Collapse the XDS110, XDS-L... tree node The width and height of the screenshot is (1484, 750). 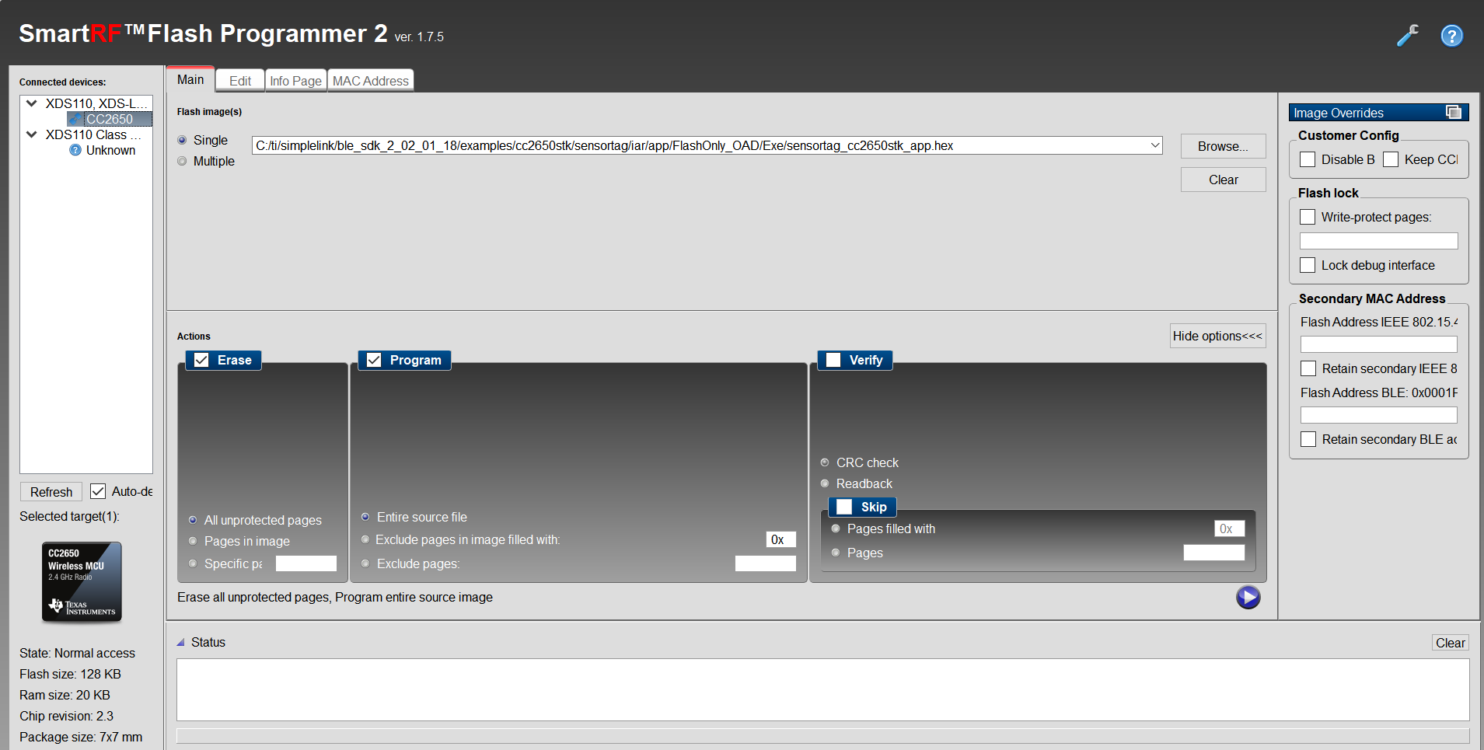[x=32, y=103]
